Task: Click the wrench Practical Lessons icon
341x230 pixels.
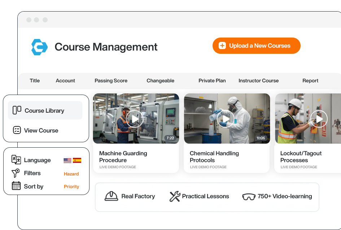Action: pyautogui.click(x=175, y=196)
